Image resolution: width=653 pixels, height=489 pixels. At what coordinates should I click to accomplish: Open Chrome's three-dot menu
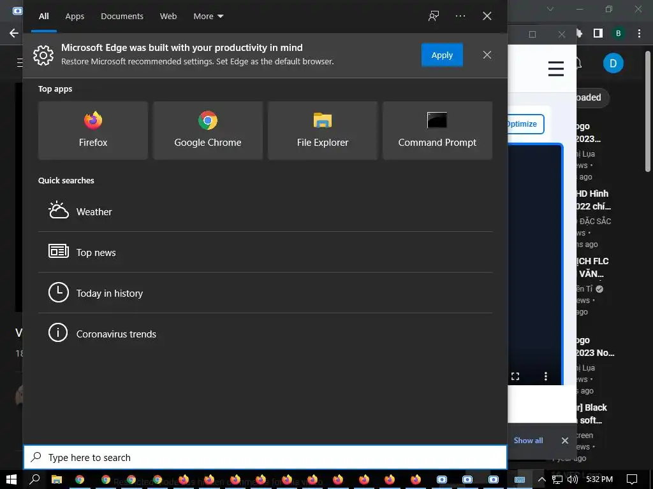(x=639, y=33)
